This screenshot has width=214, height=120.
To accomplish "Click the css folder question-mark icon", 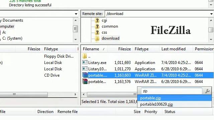I will tap(97, 32).
